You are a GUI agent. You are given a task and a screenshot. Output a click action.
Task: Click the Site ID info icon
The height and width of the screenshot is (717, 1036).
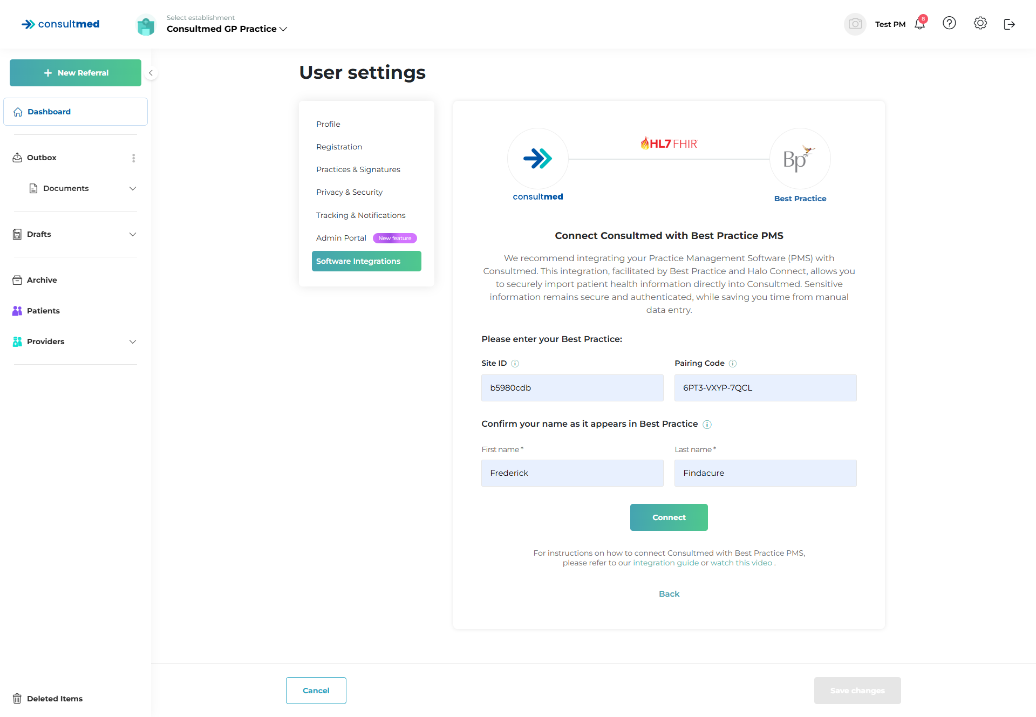pos(515,364)
